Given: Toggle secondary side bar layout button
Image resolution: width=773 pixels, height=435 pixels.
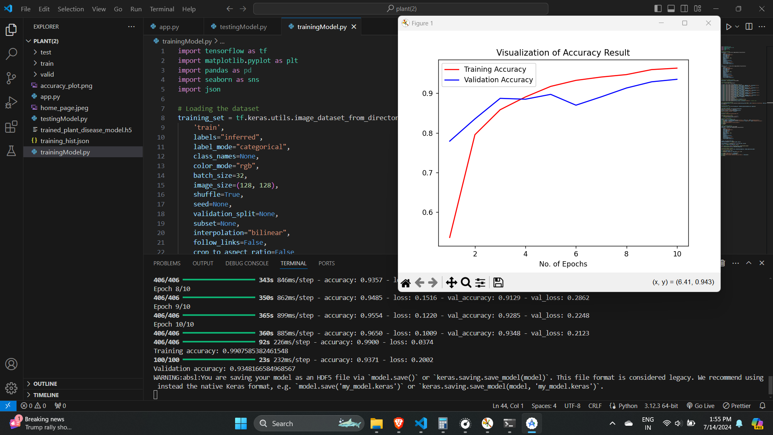Looking at the screenshot, I should tap(684, 8).
